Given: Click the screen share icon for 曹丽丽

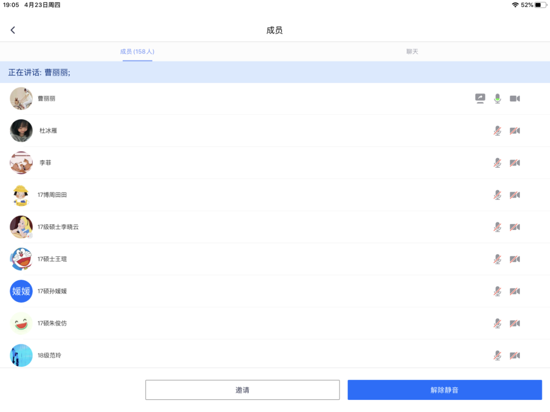Looking at the screenshot, I should pos(480,99).
